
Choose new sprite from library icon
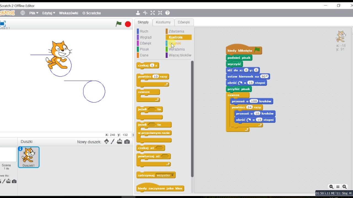coord(106,142)
